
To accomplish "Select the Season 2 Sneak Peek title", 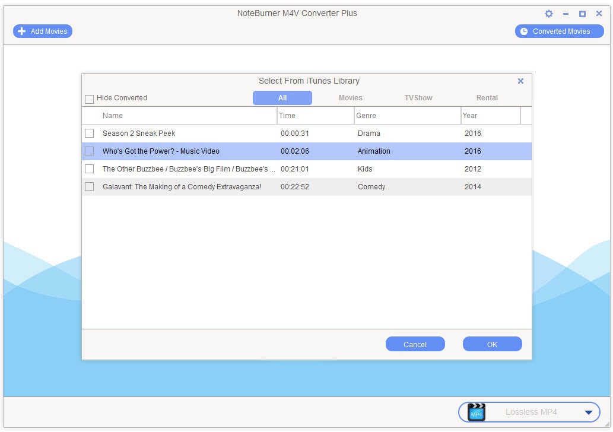I will click(x=139, y=134).
